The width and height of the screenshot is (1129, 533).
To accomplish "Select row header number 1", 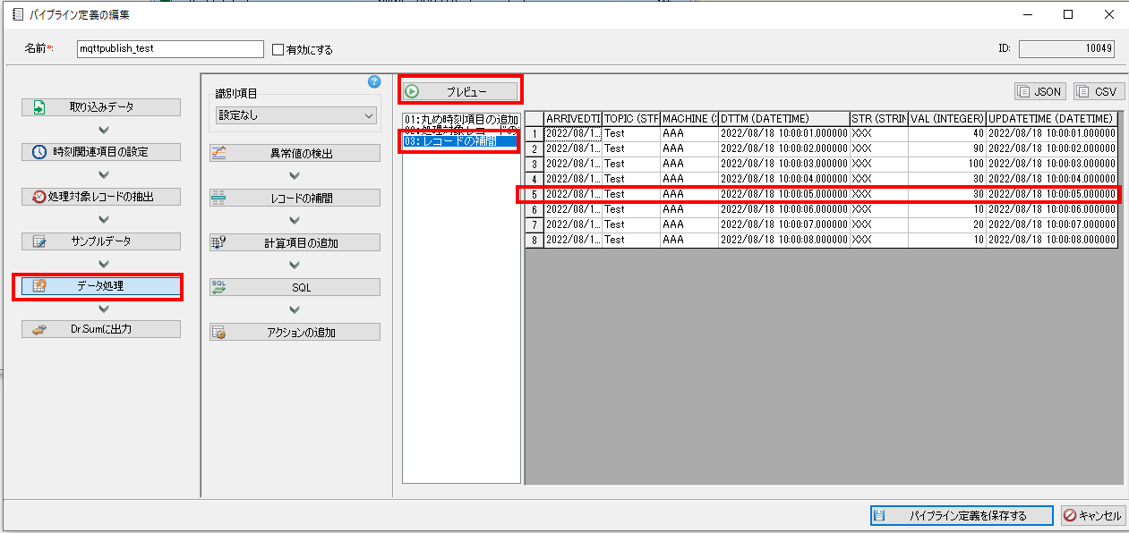I will [535, 133].
